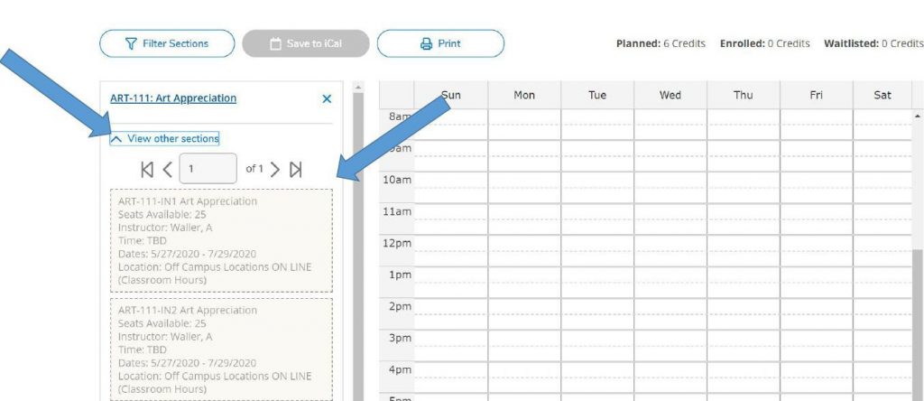924x401 pixels.
Task: Click the calendar vertical scrollbar thumb
Action: point(918,325)
